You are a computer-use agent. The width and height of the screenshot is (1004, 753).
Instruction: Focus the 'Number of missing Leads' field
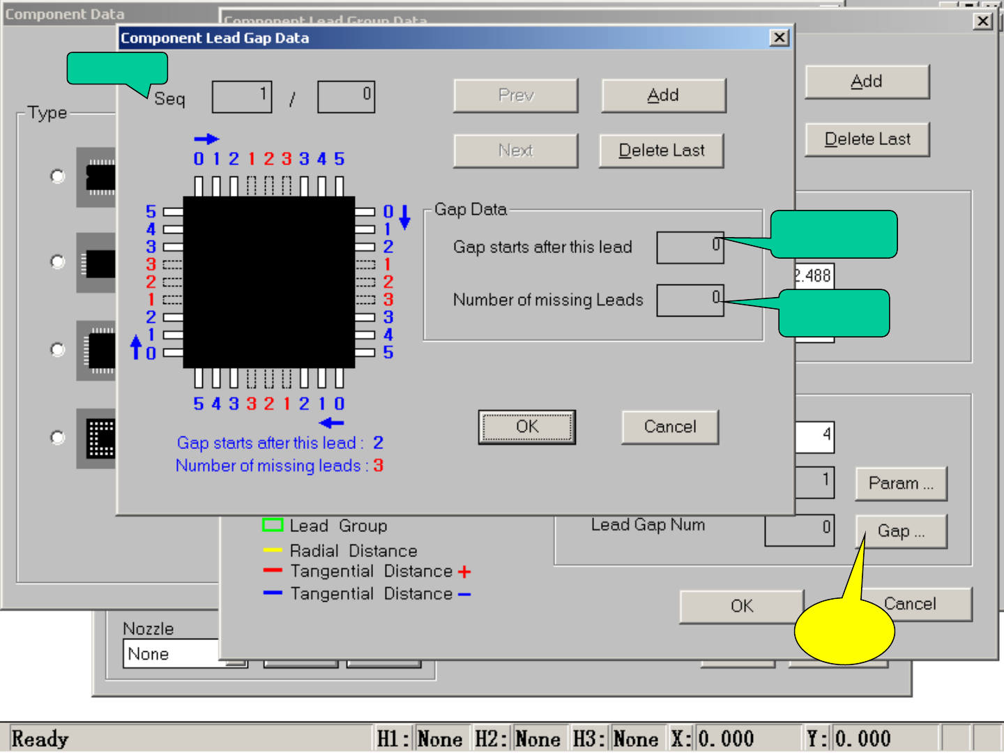[690, 301]
